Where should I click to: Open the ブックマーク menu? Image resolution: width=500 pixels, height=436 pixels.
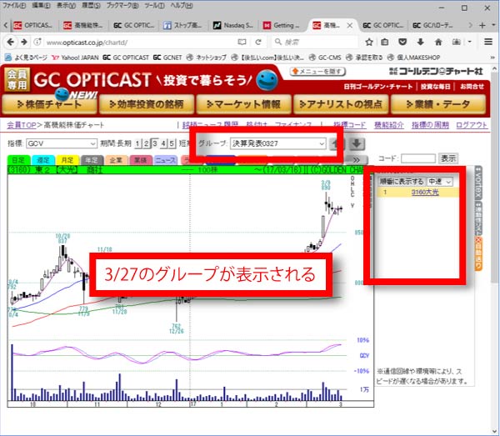pos(122,6)
